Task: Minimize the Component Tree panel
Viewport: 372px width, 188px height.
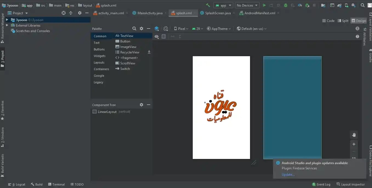Action: point(149,105)
